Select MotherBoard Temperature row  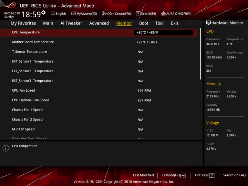(99, 42)
